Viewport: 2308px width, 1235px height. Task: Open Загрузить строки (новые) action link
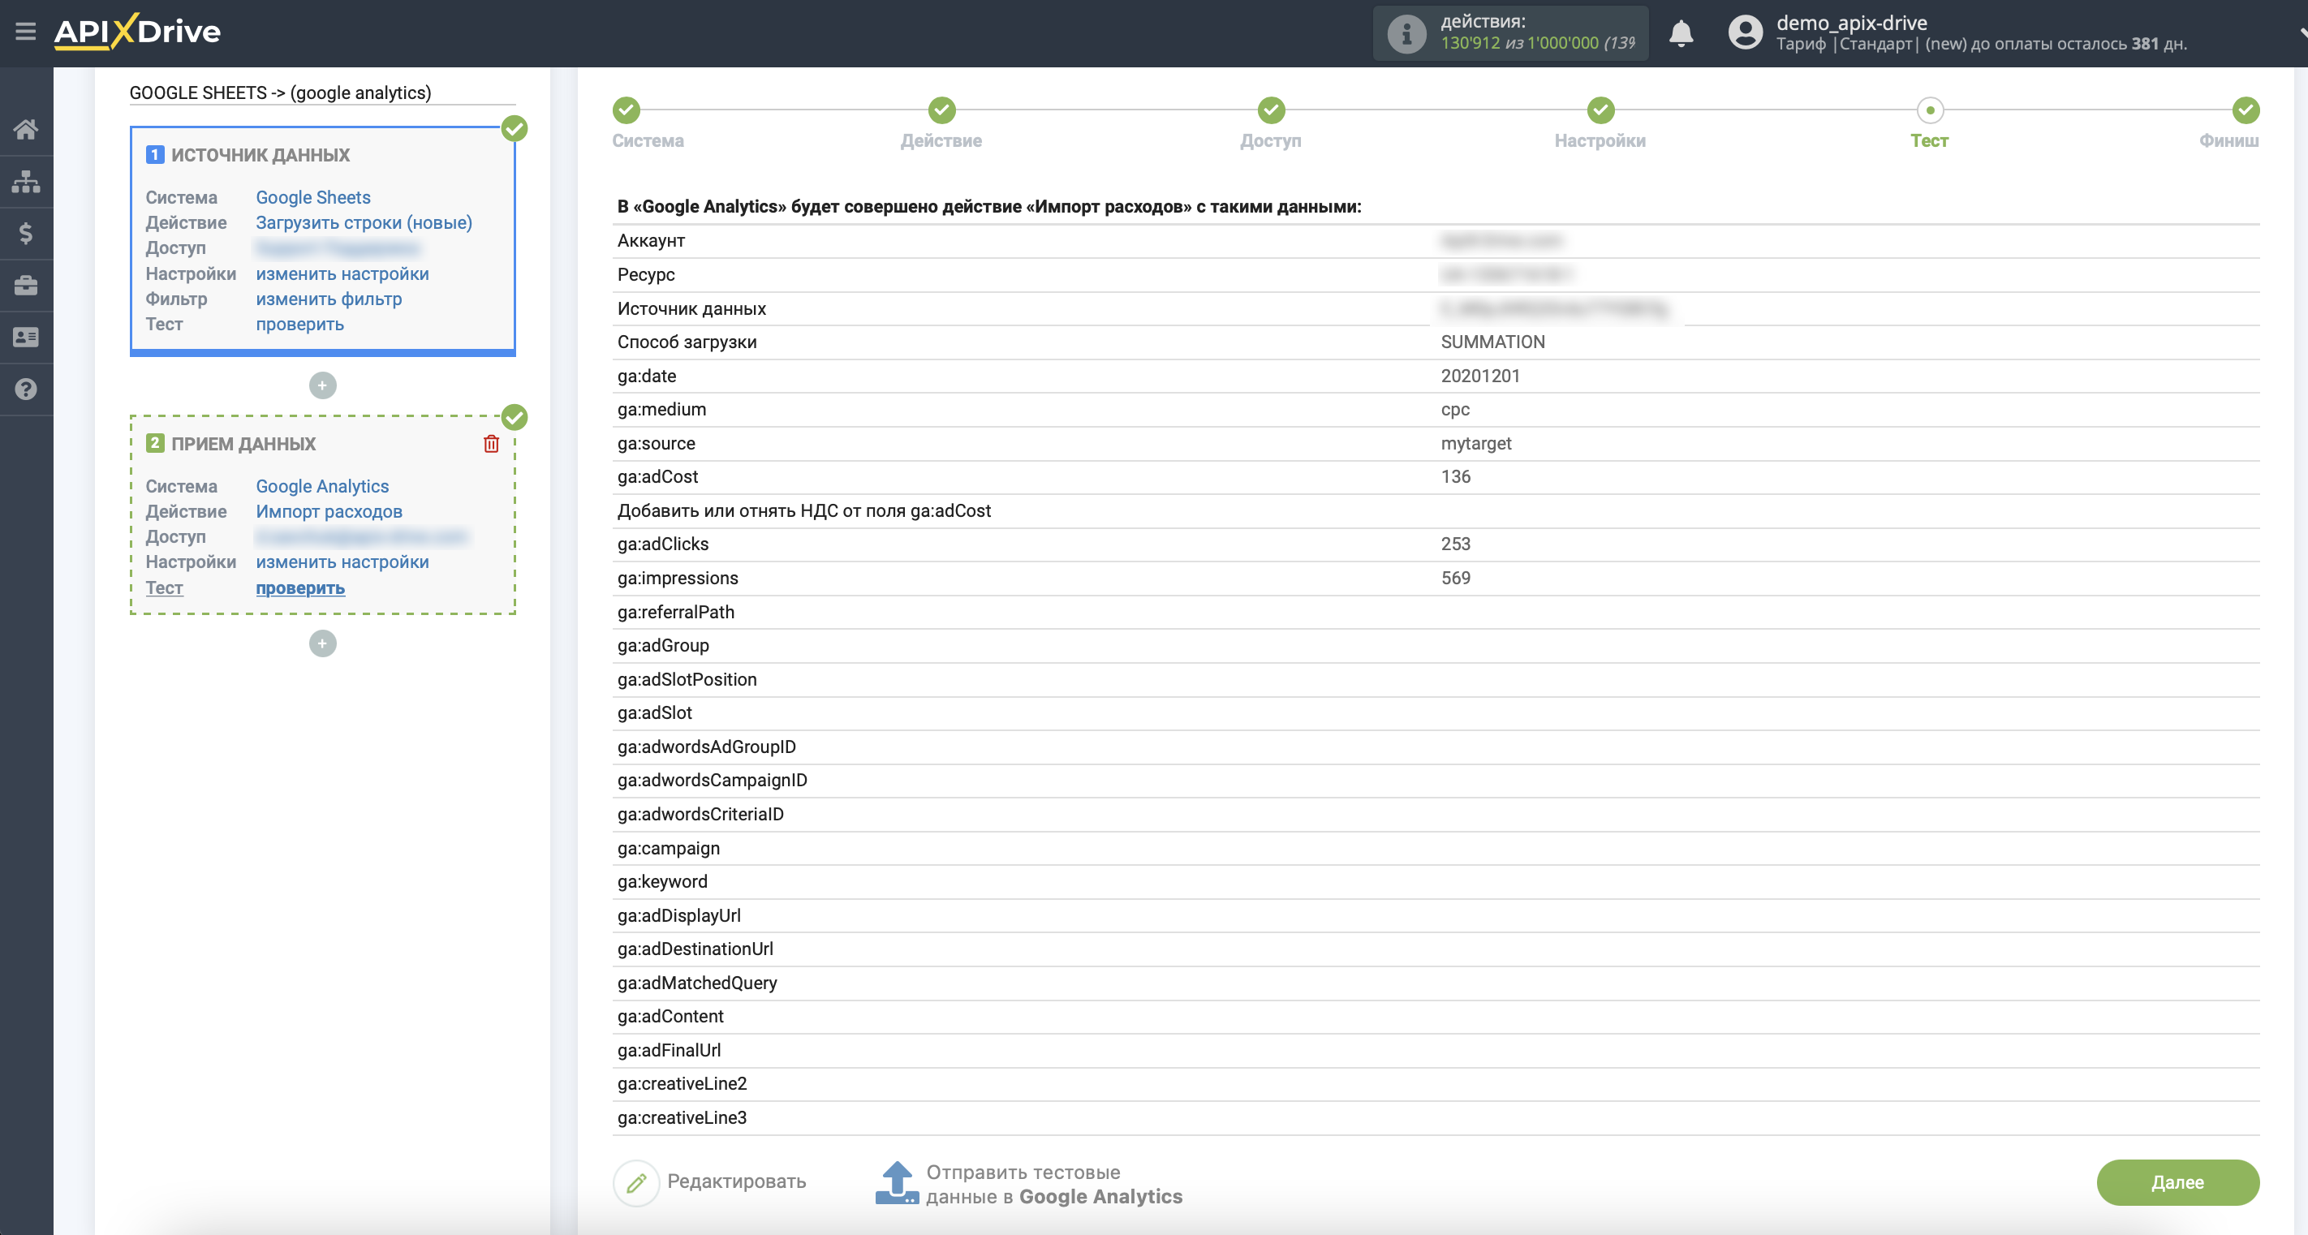[x=364, y=222]
